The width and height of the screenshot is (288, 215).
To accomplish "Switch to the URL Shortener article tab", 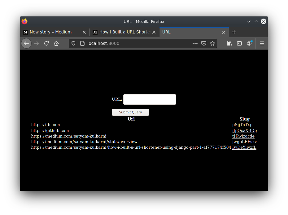I will pyautogui.click(x=122, y=32).
